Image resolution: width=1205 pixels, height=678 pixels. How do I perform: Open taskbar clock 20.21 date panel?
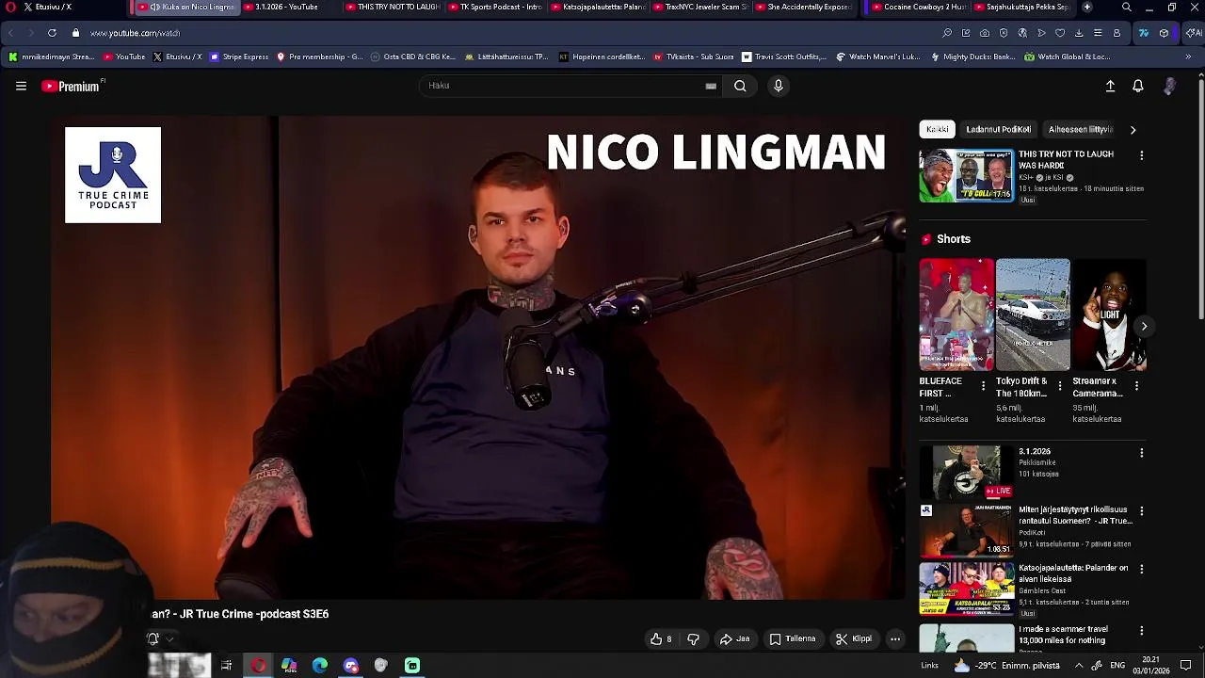1150,666
